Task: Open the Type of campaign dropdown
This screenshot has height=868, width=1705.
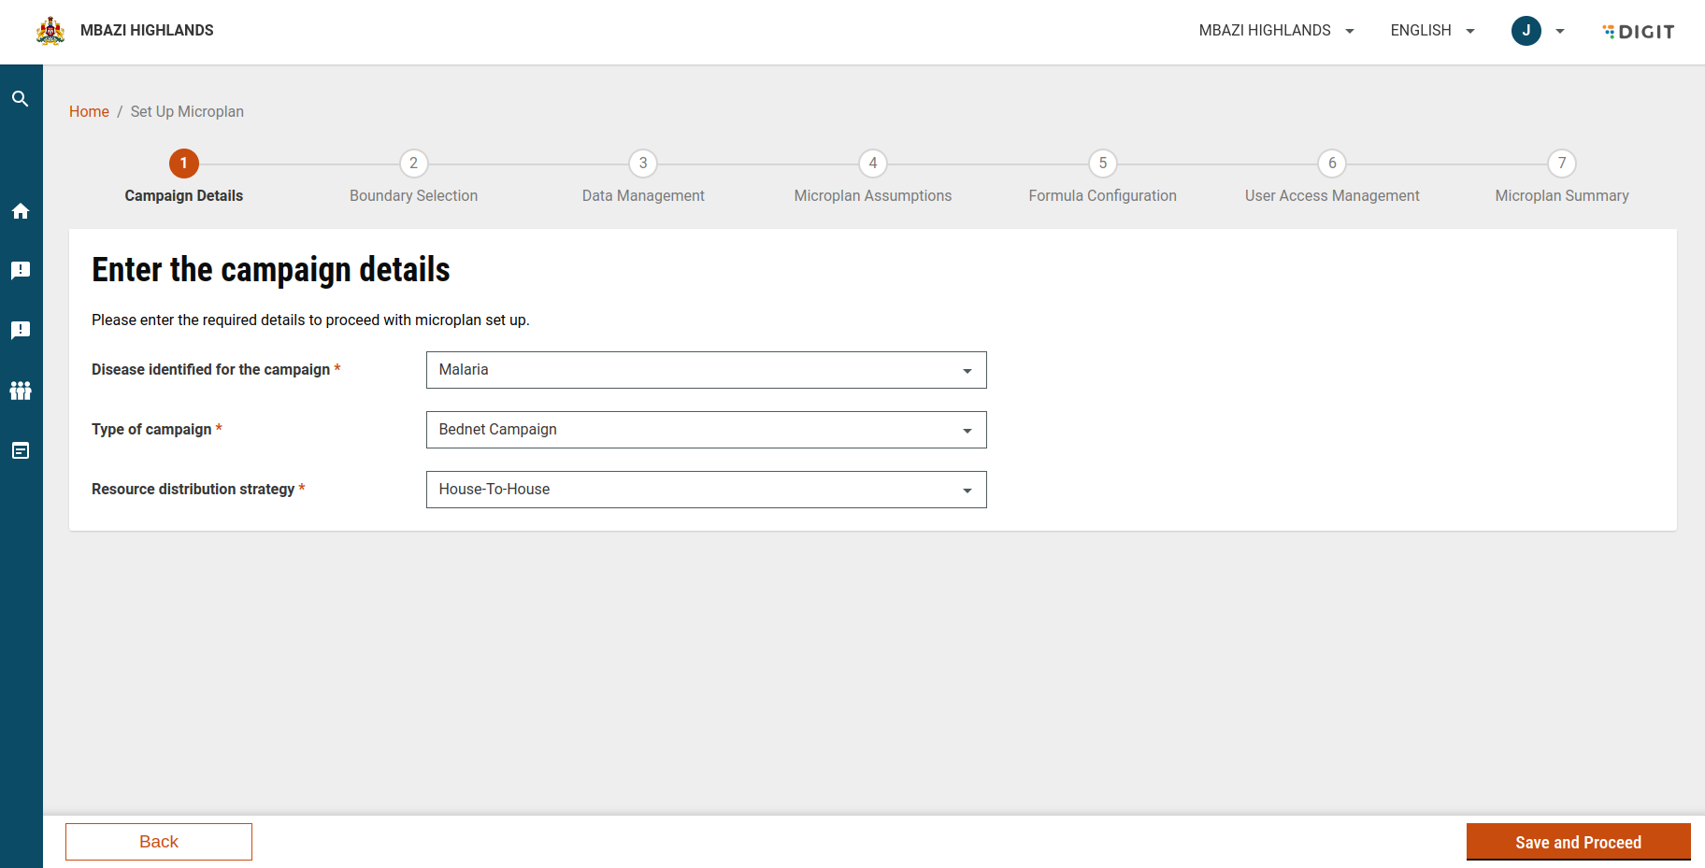Action: click(x=706, y=430)
